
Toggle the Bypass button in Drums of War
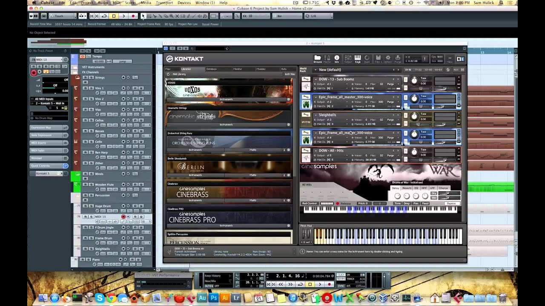(451, 204)
